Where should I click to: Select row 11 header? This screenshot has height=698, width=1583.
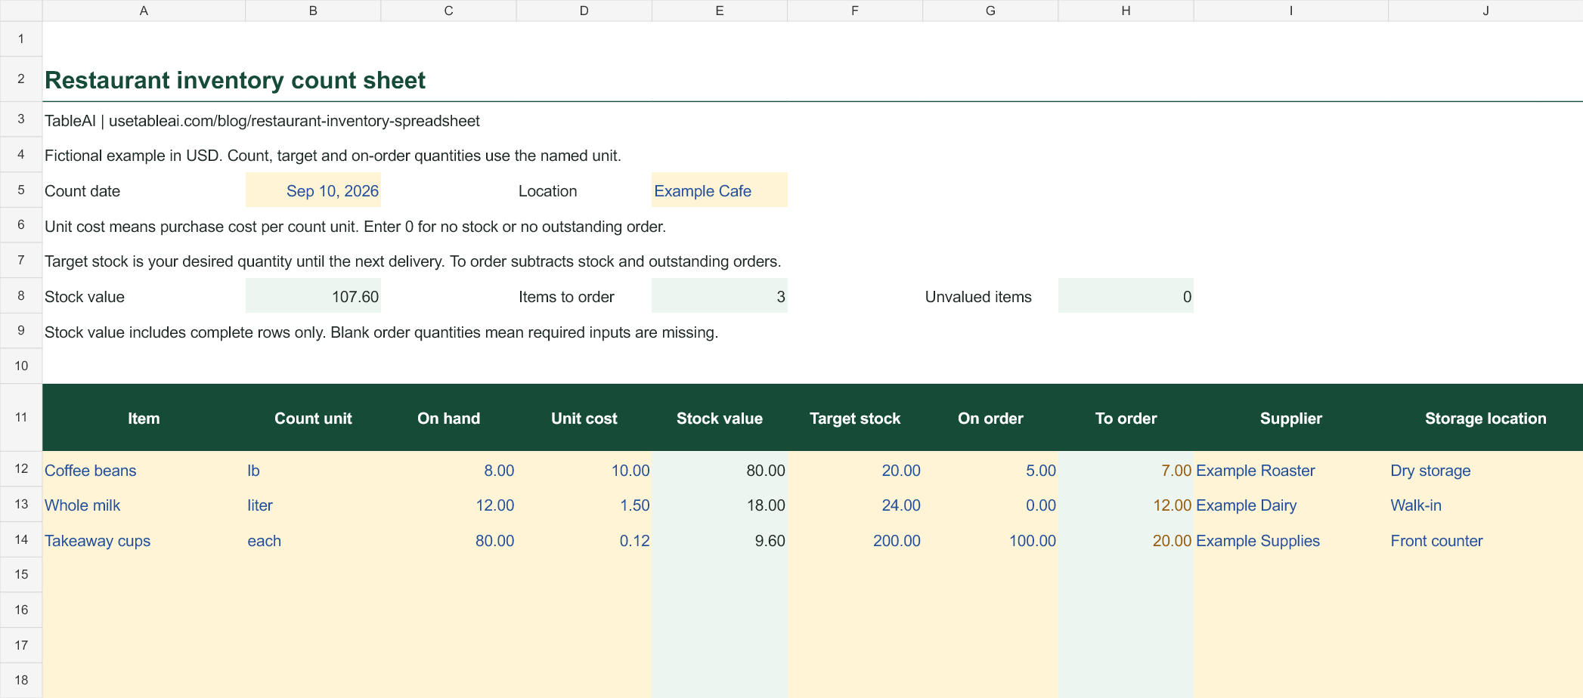pyautogui.click(x=21, y=417)
